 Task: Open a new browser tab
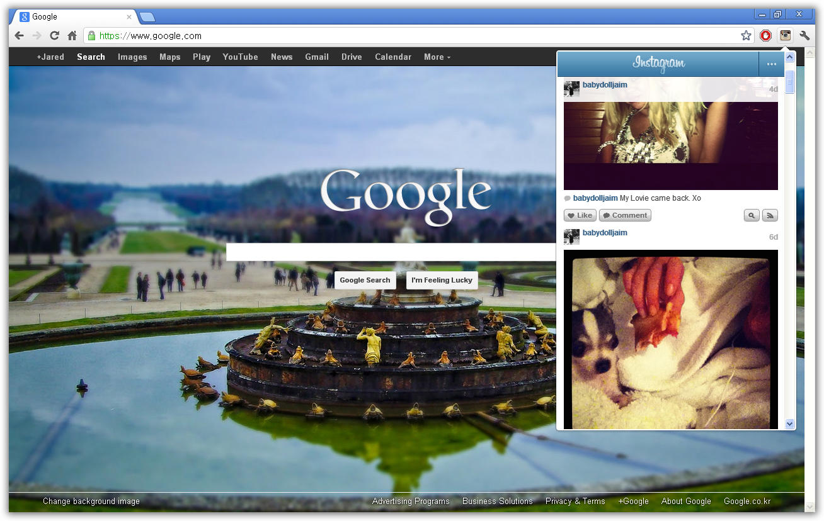147,17
